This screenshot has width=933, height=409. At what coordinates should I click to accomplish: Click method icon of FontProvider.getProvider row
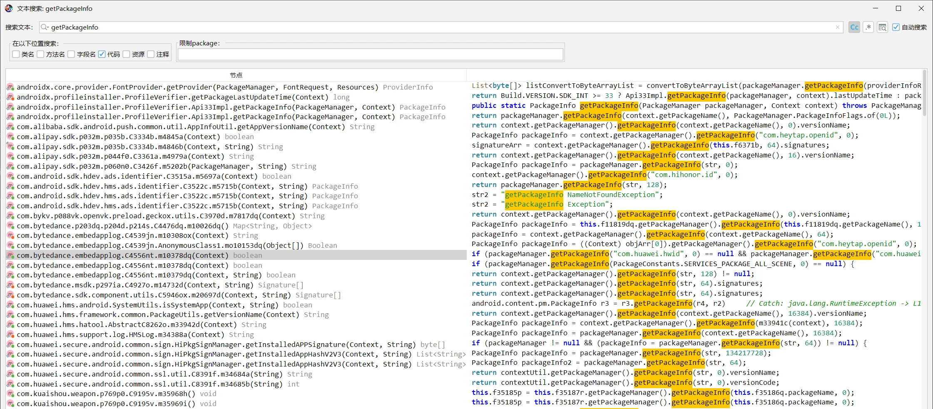[x=10, y=87]
